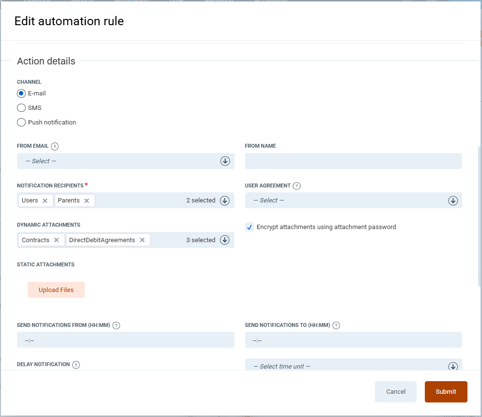
Task: Click the Cancel button
Action: 395,392
